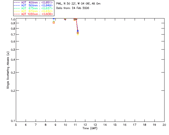The image size is (169, 135).
Task: Click the yellow triangle data point at 0.7
Action: click(x=78, y=34)
